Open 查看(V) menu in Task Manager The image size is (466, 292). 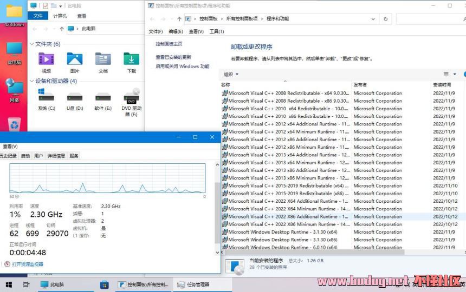pyautogui.click(x=10, y=147)
